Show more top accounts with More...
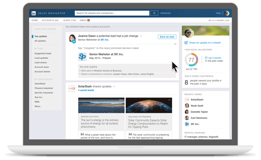 point(38,106)
